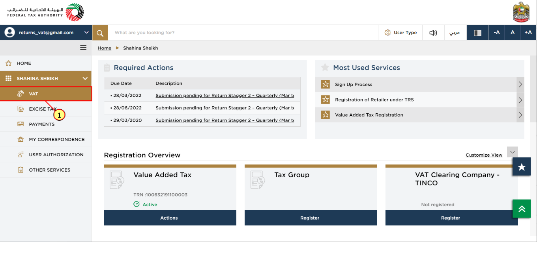537x255 pixels.
Task: Open Registration of Retailer under TRS
Action: tap(374, 100)
